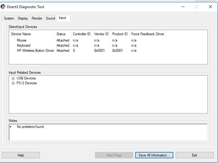
Task: Minimize the DirectX Diagnostic Tool window
Action: (x=183, y=7)
